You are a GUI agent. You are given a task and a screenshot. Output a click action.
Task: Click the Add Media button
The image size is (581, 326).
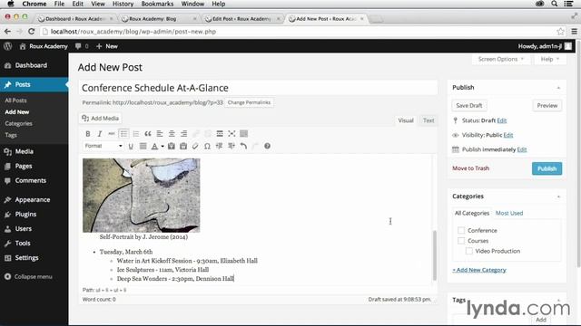point(101,119)
